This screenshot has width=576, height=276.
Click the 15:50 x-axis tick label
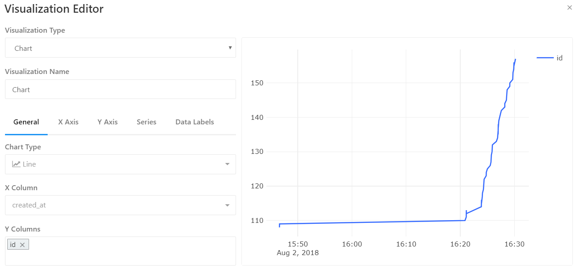tap(298, 244)
